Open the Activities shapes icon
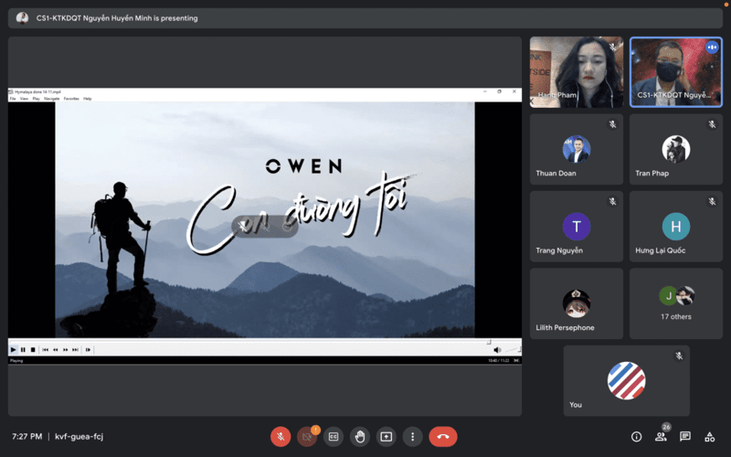This screenshot has height=457, width=731. (710, 437)
